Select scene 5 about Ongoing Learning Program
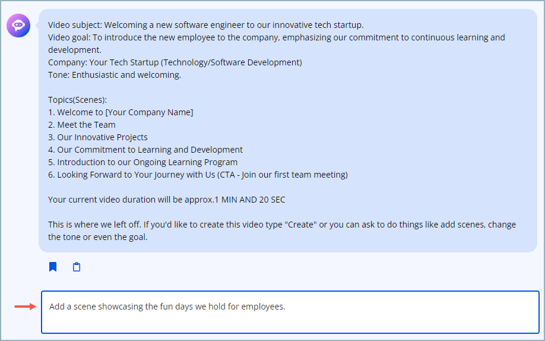This screenshot has height=341, width=545. pyautogui.click(x=143, y=163)
